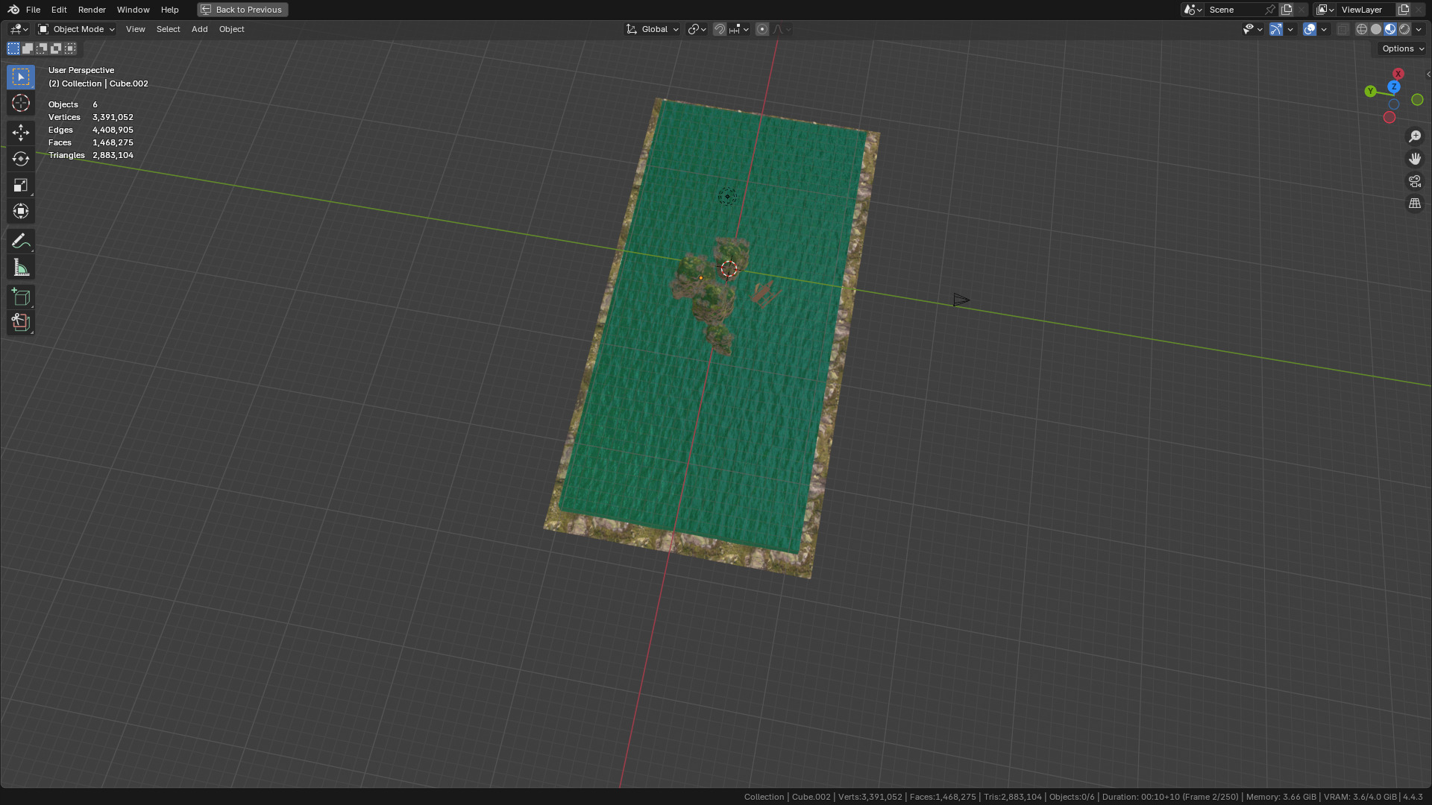This screenshot has width=1432, height=805.
Task: Open the Add menu
Action: 199,29
